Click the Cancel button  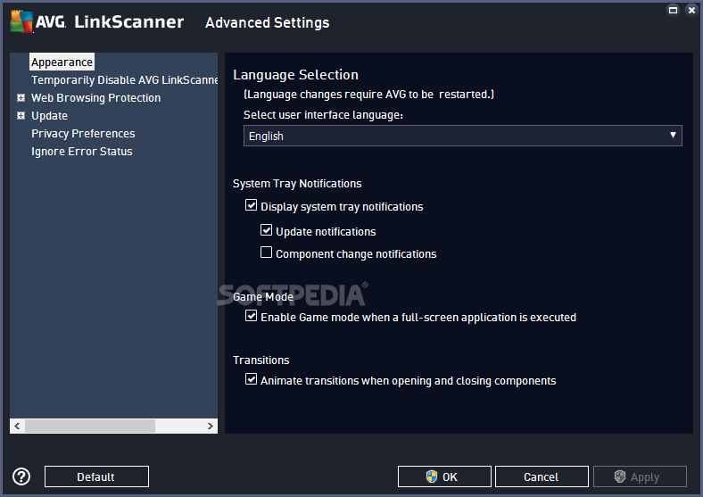click(542, 476)
